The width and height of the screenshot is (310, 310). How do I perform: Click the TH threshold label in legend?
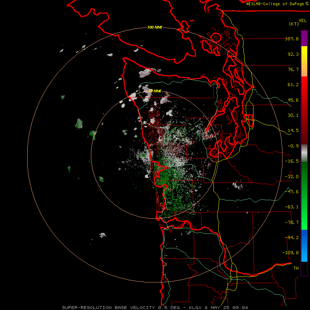296,268
